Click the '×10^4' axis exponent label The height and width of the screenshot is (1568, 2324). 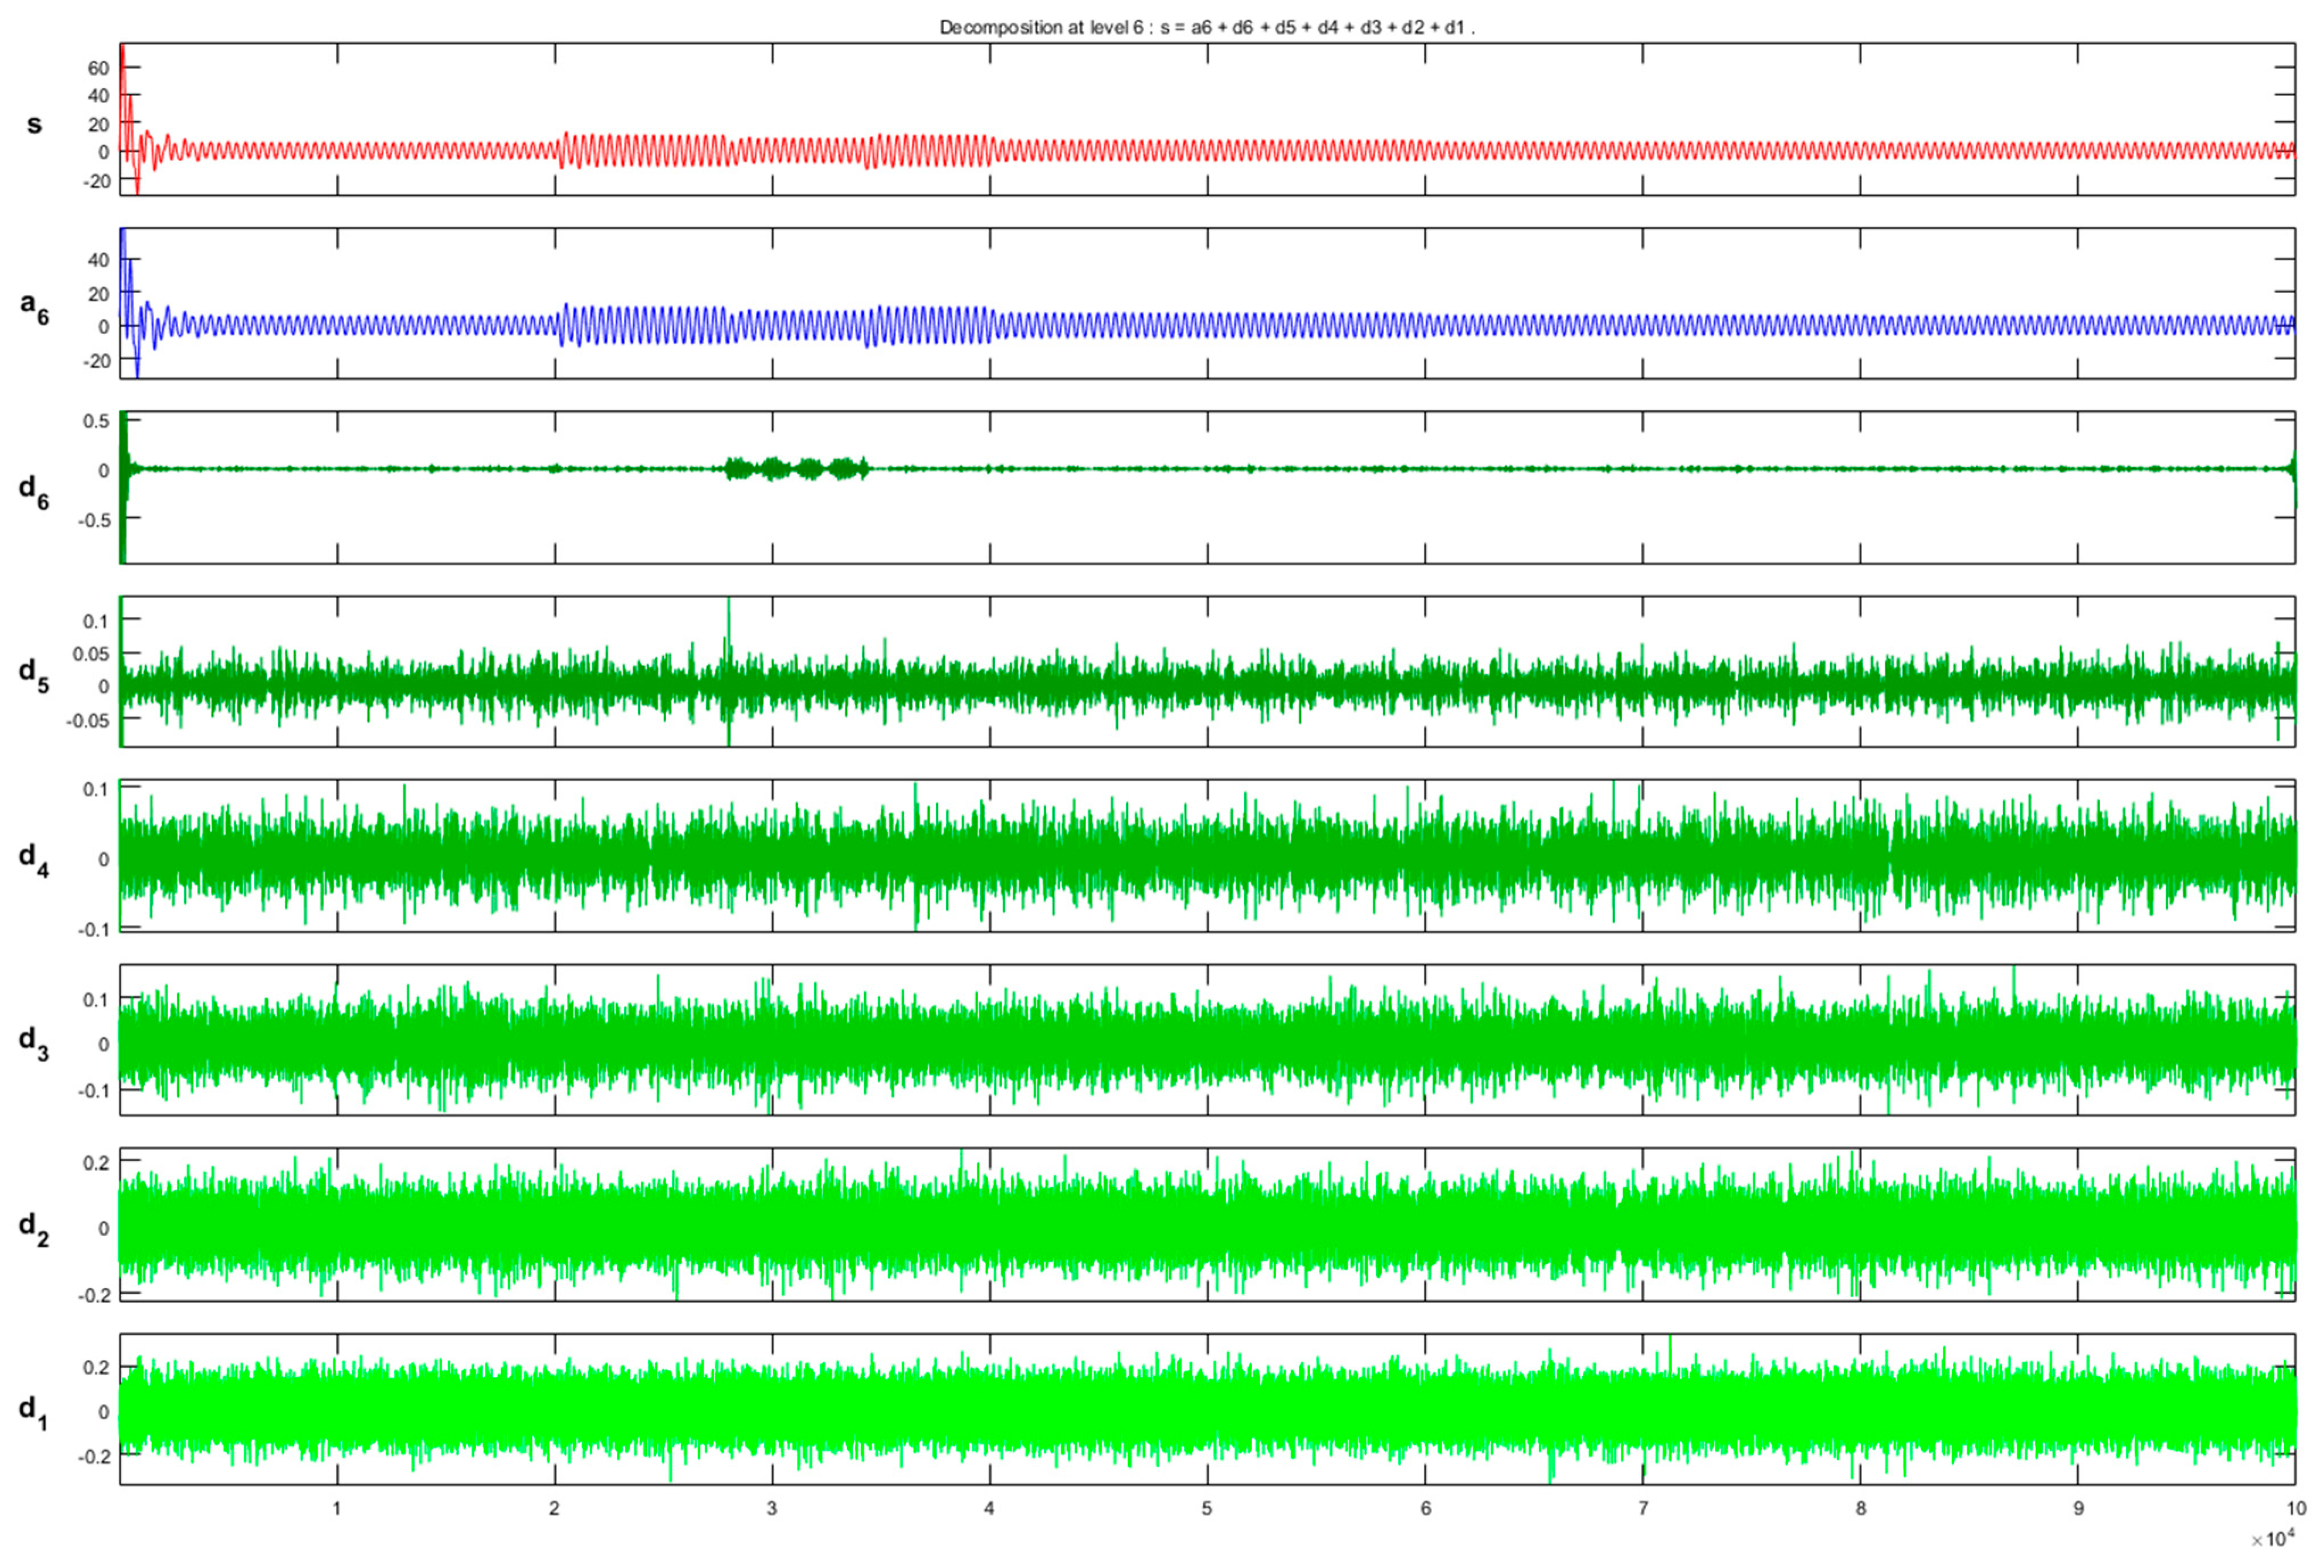click(x=2273, y=1538)
